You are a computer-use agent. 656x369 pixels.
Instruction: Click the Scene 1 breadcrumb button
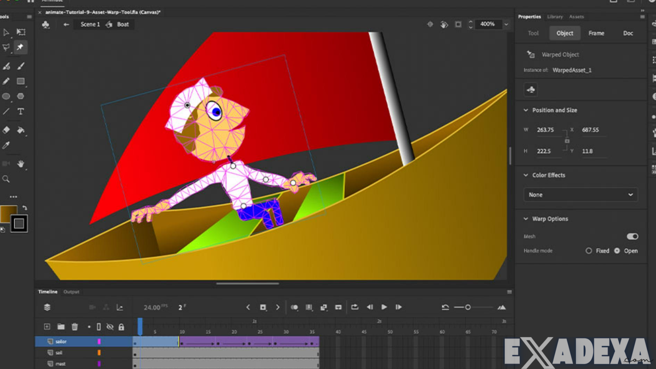click(x=90, y=24)
